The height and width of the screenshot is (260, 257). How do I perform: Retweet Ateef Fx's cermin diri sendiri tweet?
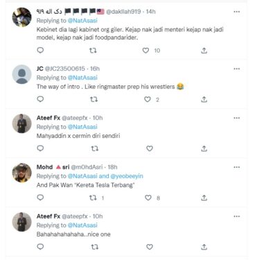(x=94, y=148)
